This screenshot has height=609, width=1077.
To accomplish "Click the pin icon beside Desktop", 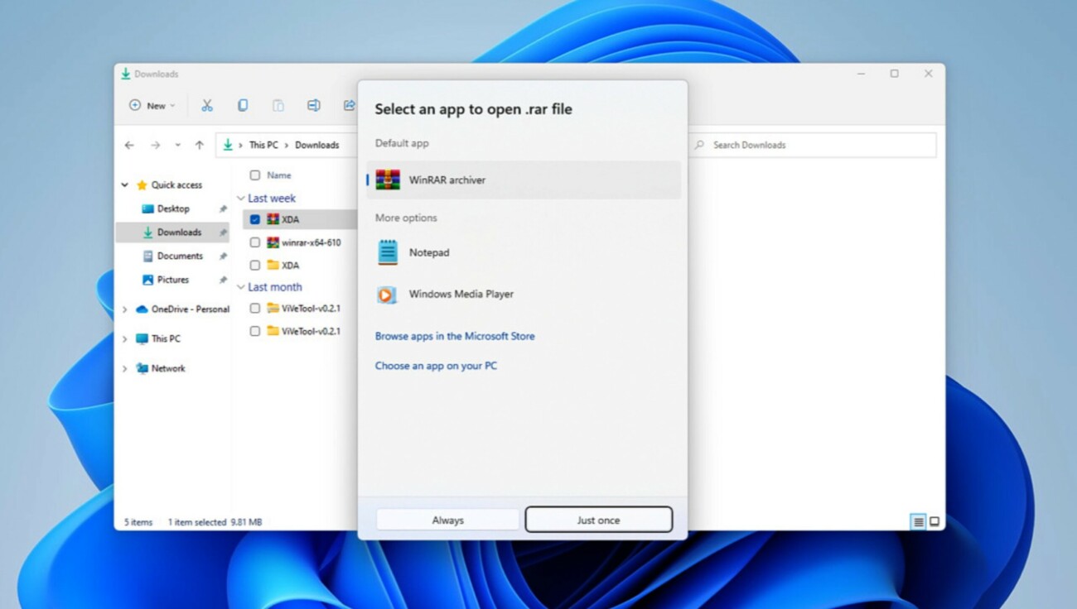I will tap(223, 209).
